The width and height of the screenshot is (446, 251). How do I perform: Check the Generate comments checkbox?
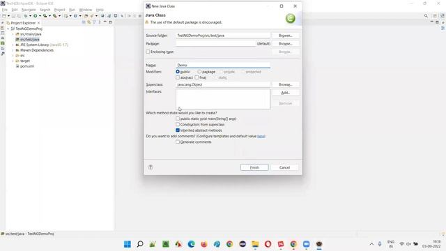tap(178, 142)
